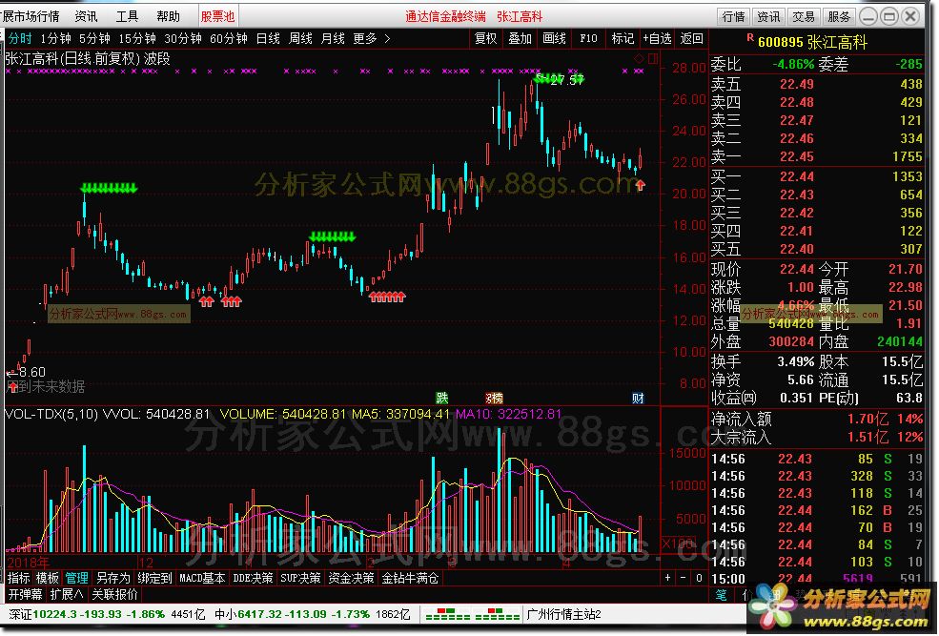Click the 服务 service button
Image resolution: width=939 pixels, height=636 pixels.
point(838,17)
